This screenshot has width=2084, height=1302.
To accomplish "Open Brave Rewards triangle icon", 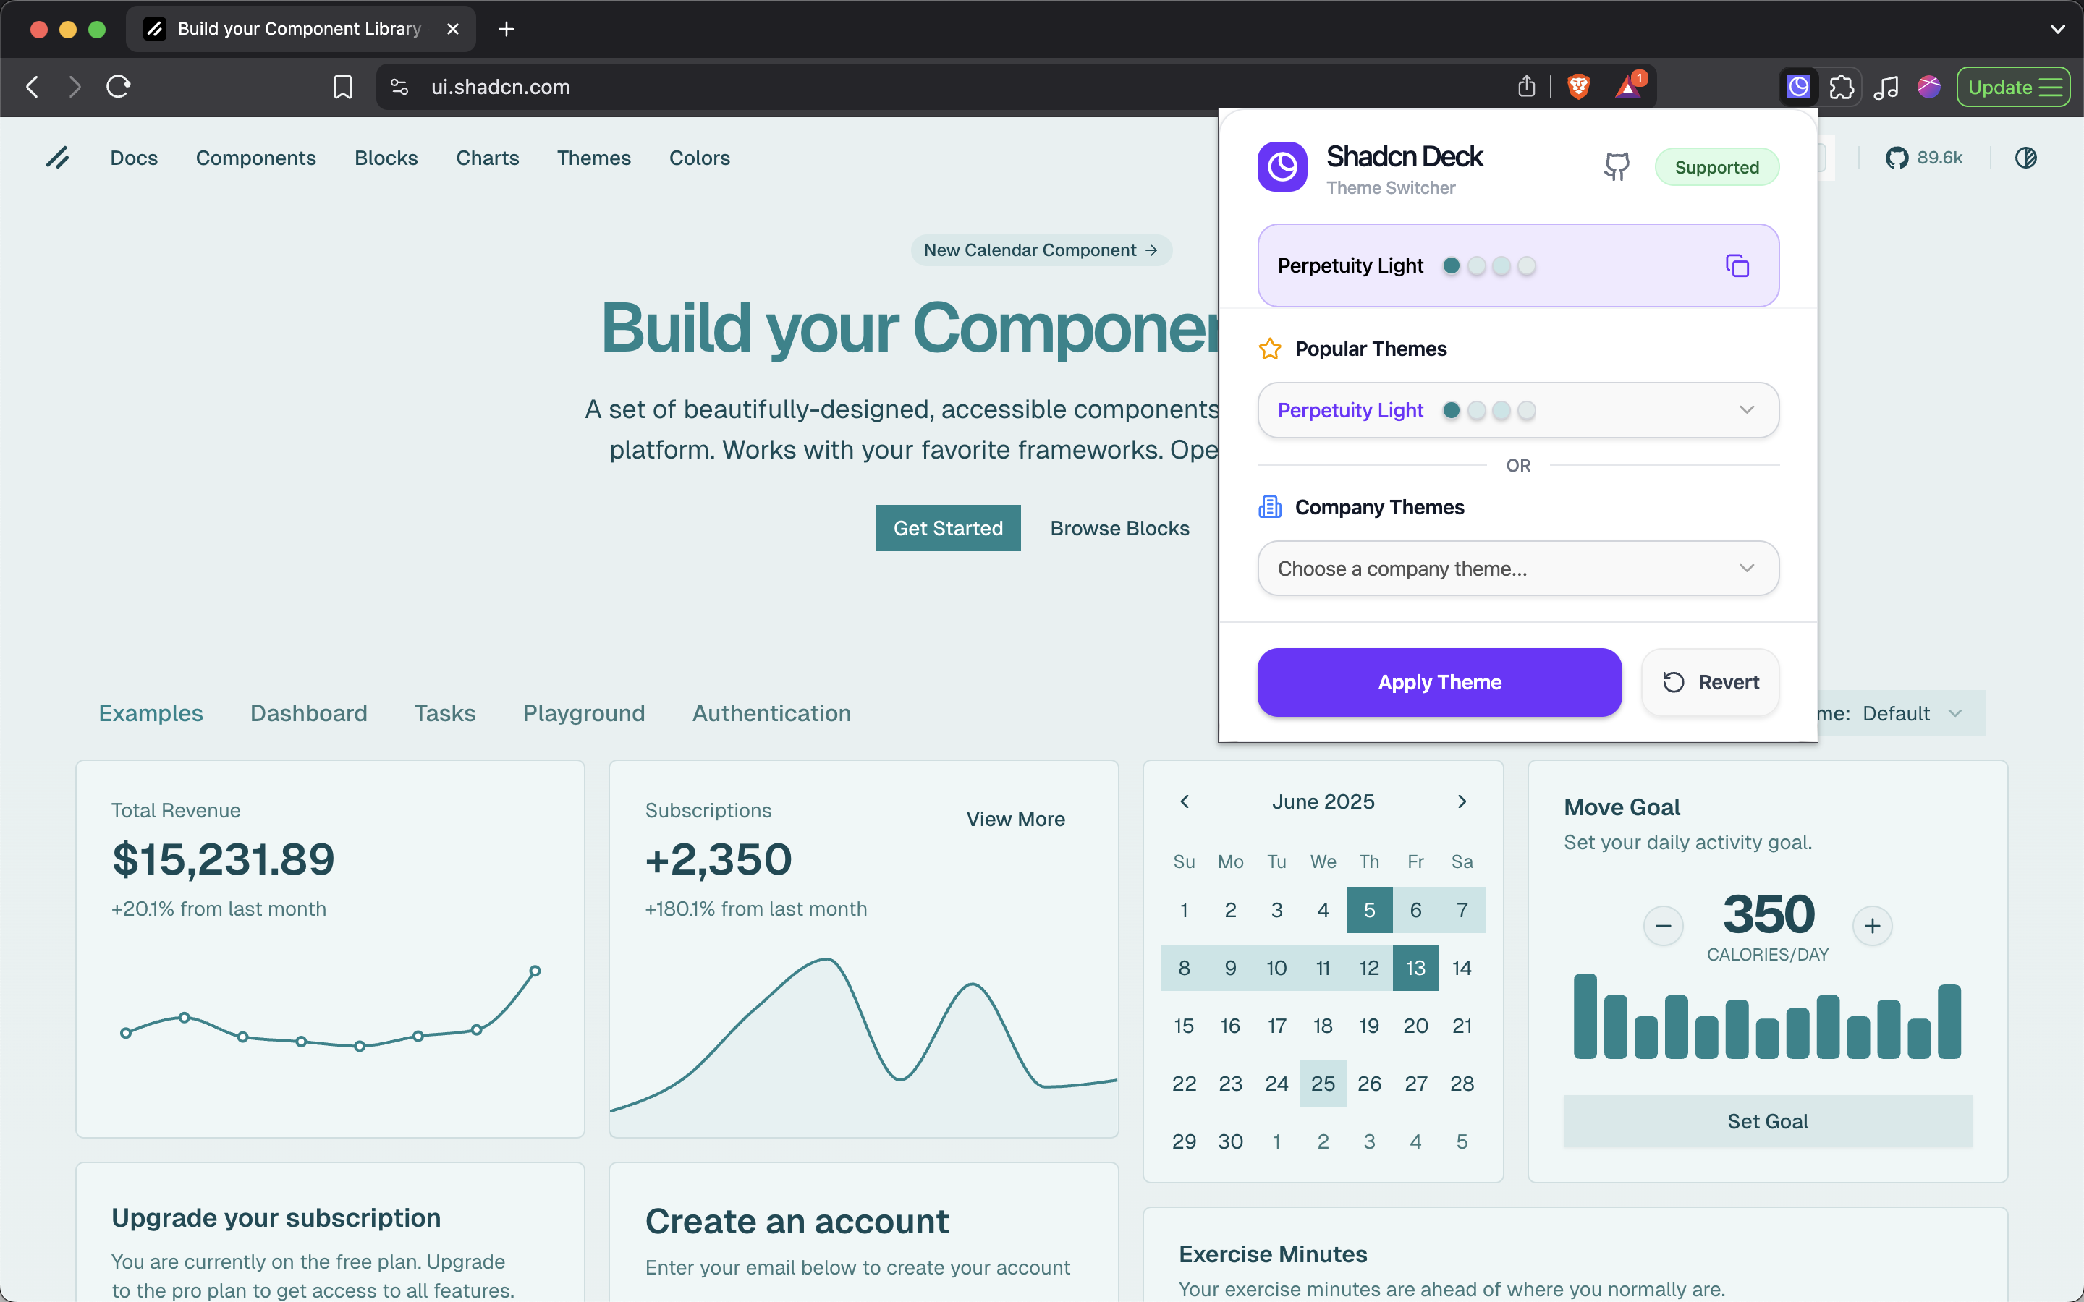I will coord(1630,86).
